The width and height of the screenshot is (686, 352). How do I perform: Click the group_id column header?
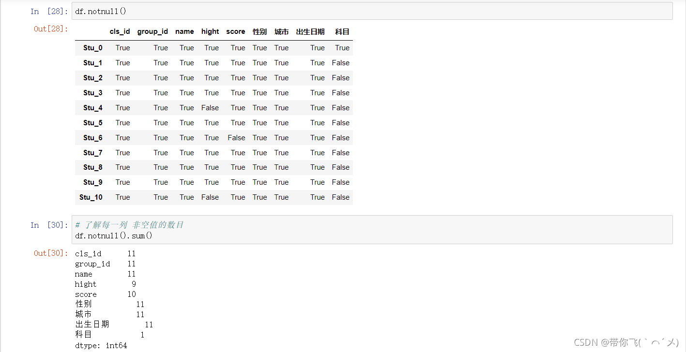click(152, 31)
